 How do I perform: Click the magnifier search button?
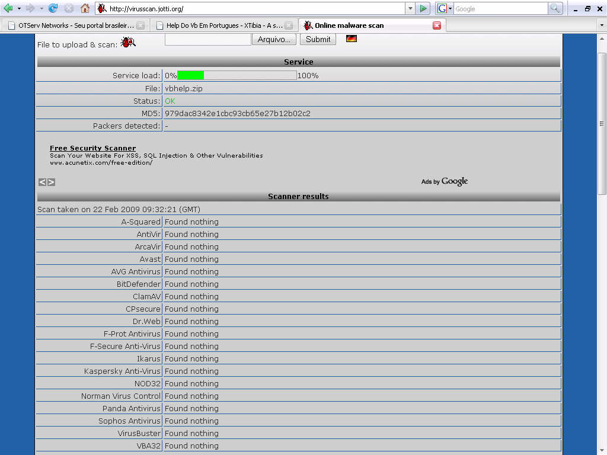555,8
